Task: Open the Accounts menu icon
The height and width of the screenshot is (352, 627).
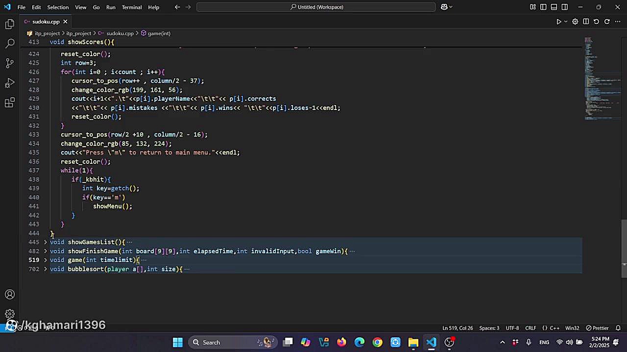Action: (x=10, y=294)
